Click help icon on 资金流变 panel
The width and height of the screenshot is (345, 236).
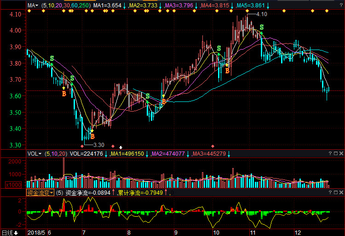tap(330, 193)
